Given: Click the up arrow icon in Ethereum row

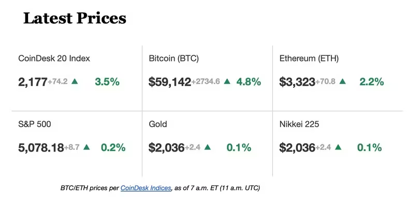Looking at the screenshot, I should pos(342,81).
